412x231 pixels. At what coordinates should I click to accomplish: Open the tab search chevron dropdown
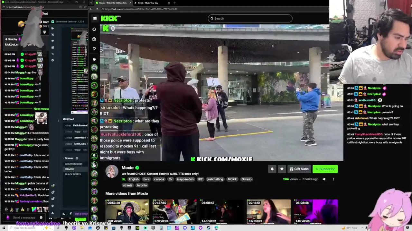[x=91, y=3]
